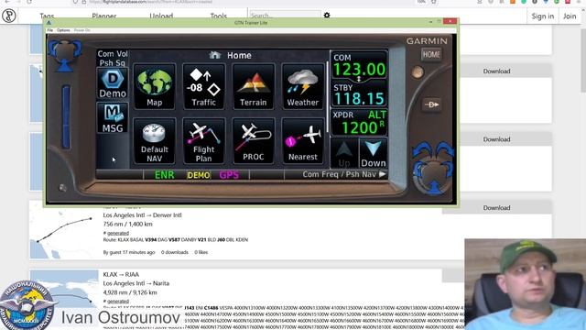Click the Sign in link
586x330 pixels.
[543, 16]
